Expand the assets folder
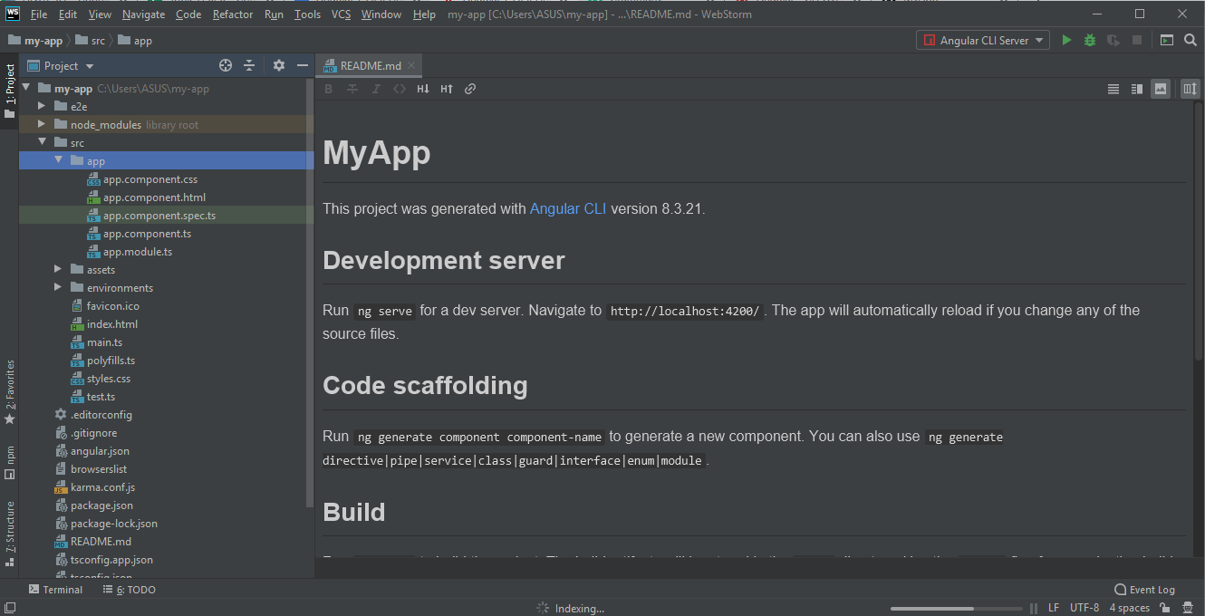The image size is (1205, 616). point(58,270)
